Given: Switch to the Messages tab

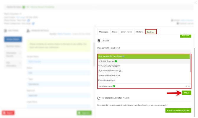Looking at the screenshot, I should (x=103, y=32).
